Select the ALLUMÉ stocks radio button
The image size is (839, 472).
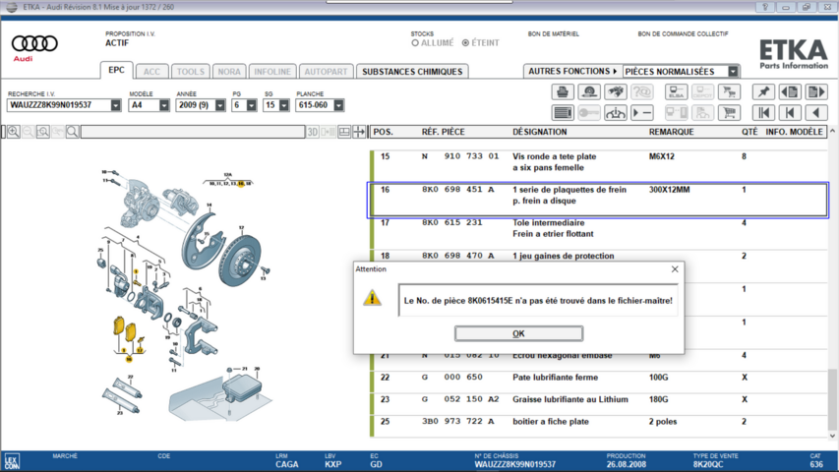click(415, 43)
